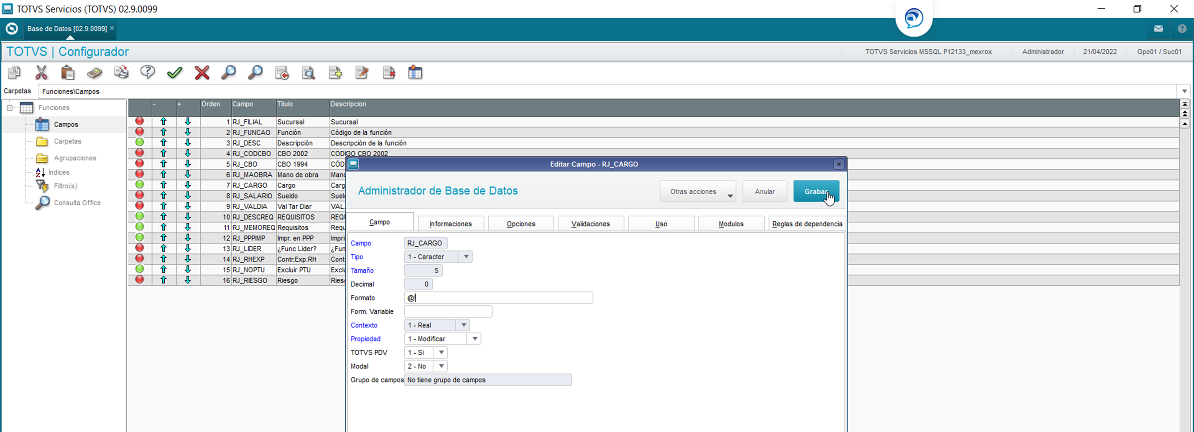Move RJ_FUNCAO field down with arrow
The width and height of the screenshot is (1194, 432).
coord(188,132)
